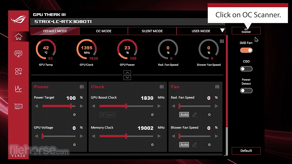The width and height of the screenshot is (292, 164).
Task: Adjust the Blower Fan Speed slider
Action: [x=194, y=136]
